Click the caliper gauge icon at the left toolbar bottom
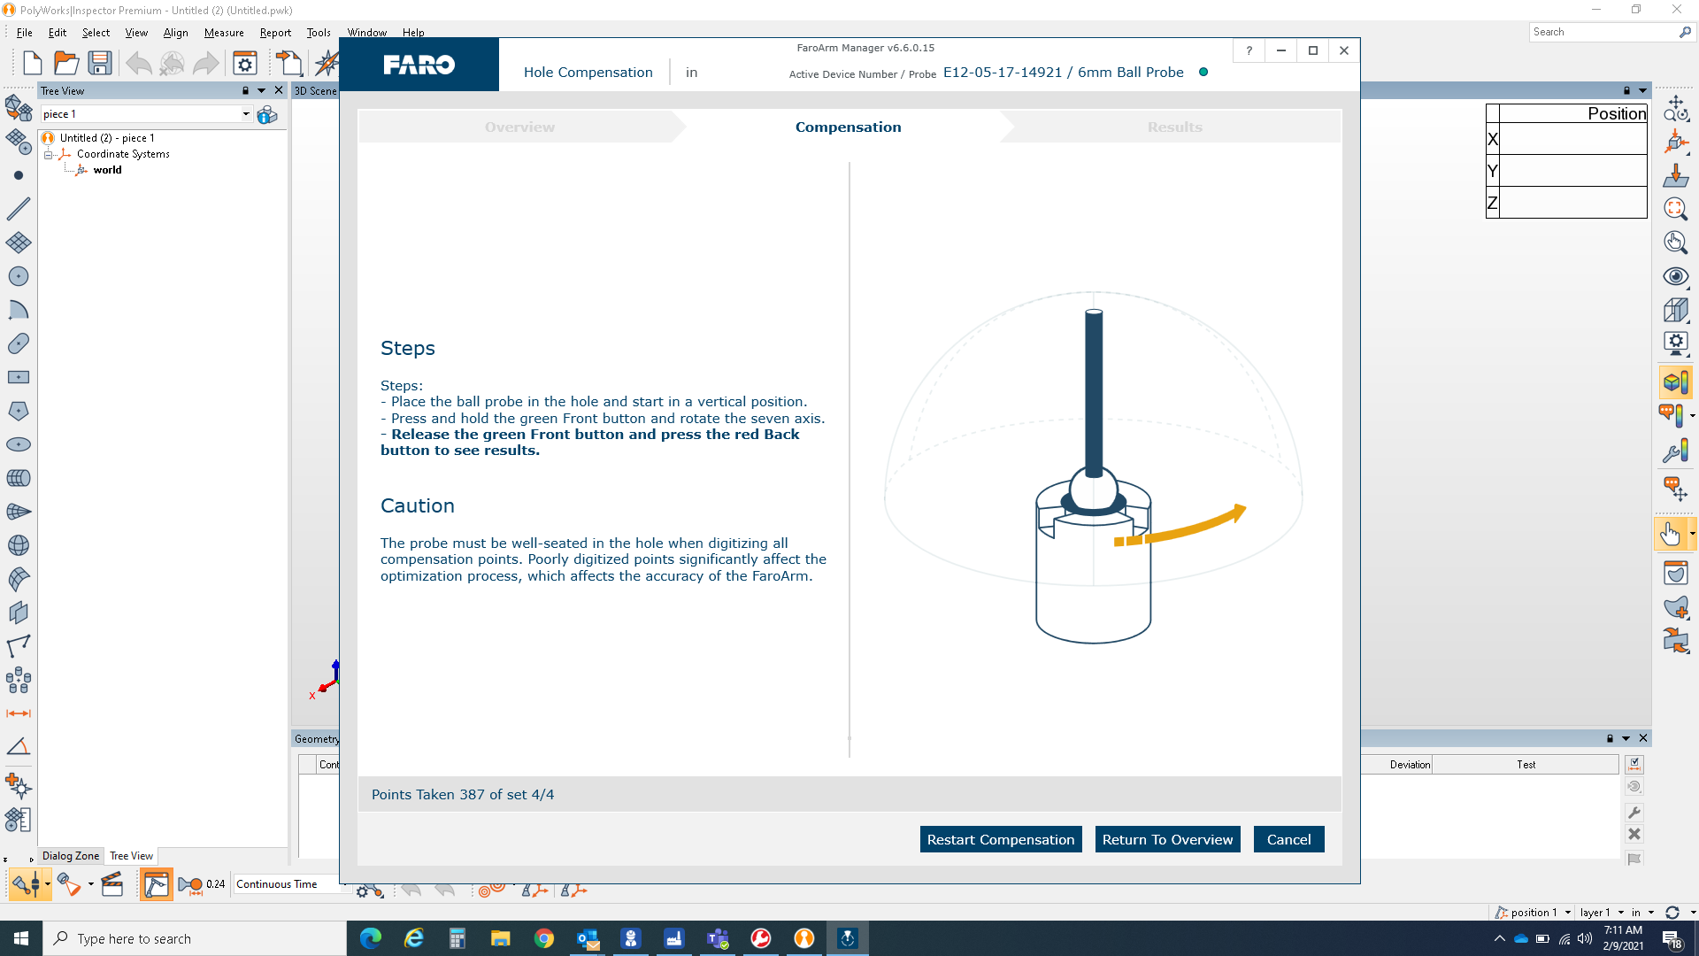 tap(18, 820)
